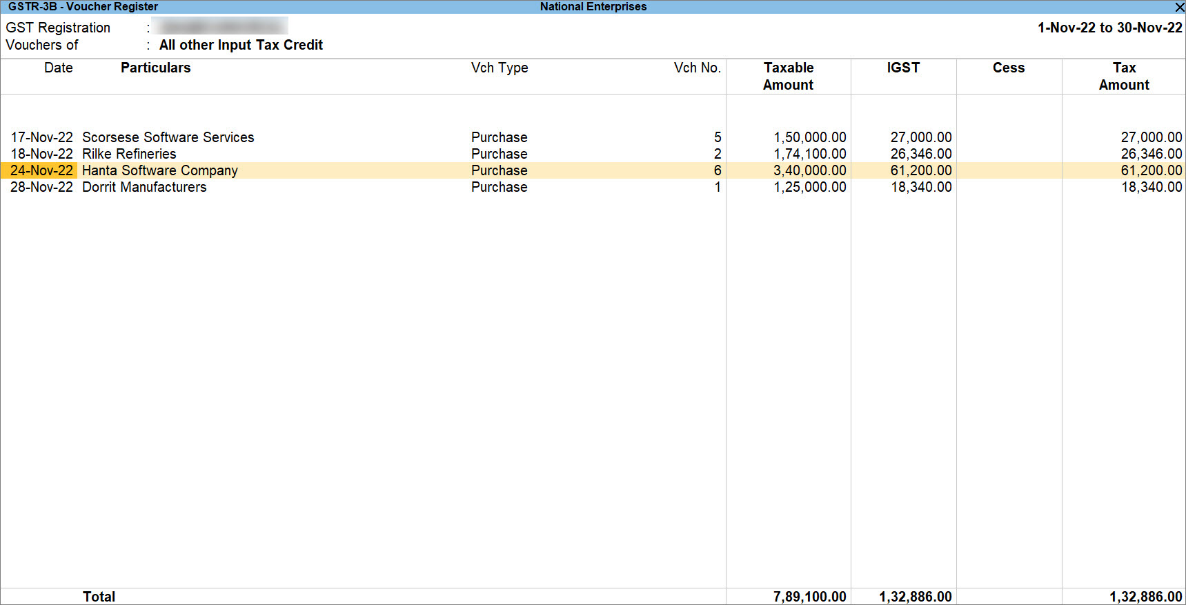
Task: Click IGST value 26,346.00
Action: click(x=921, y=154)
